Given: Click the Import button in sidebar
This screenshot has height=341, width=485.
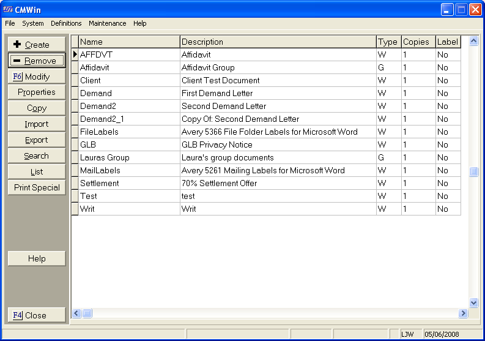Looking at the screenshot, I should click(x=37, y=124).
